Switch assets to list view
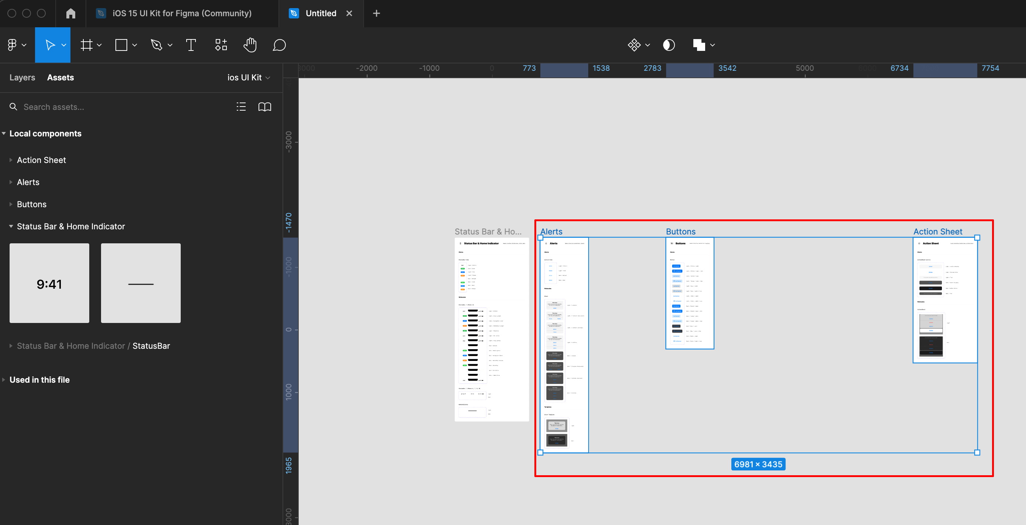The height and width of the screenshot is (525, 1026). [x=241, y=107]
